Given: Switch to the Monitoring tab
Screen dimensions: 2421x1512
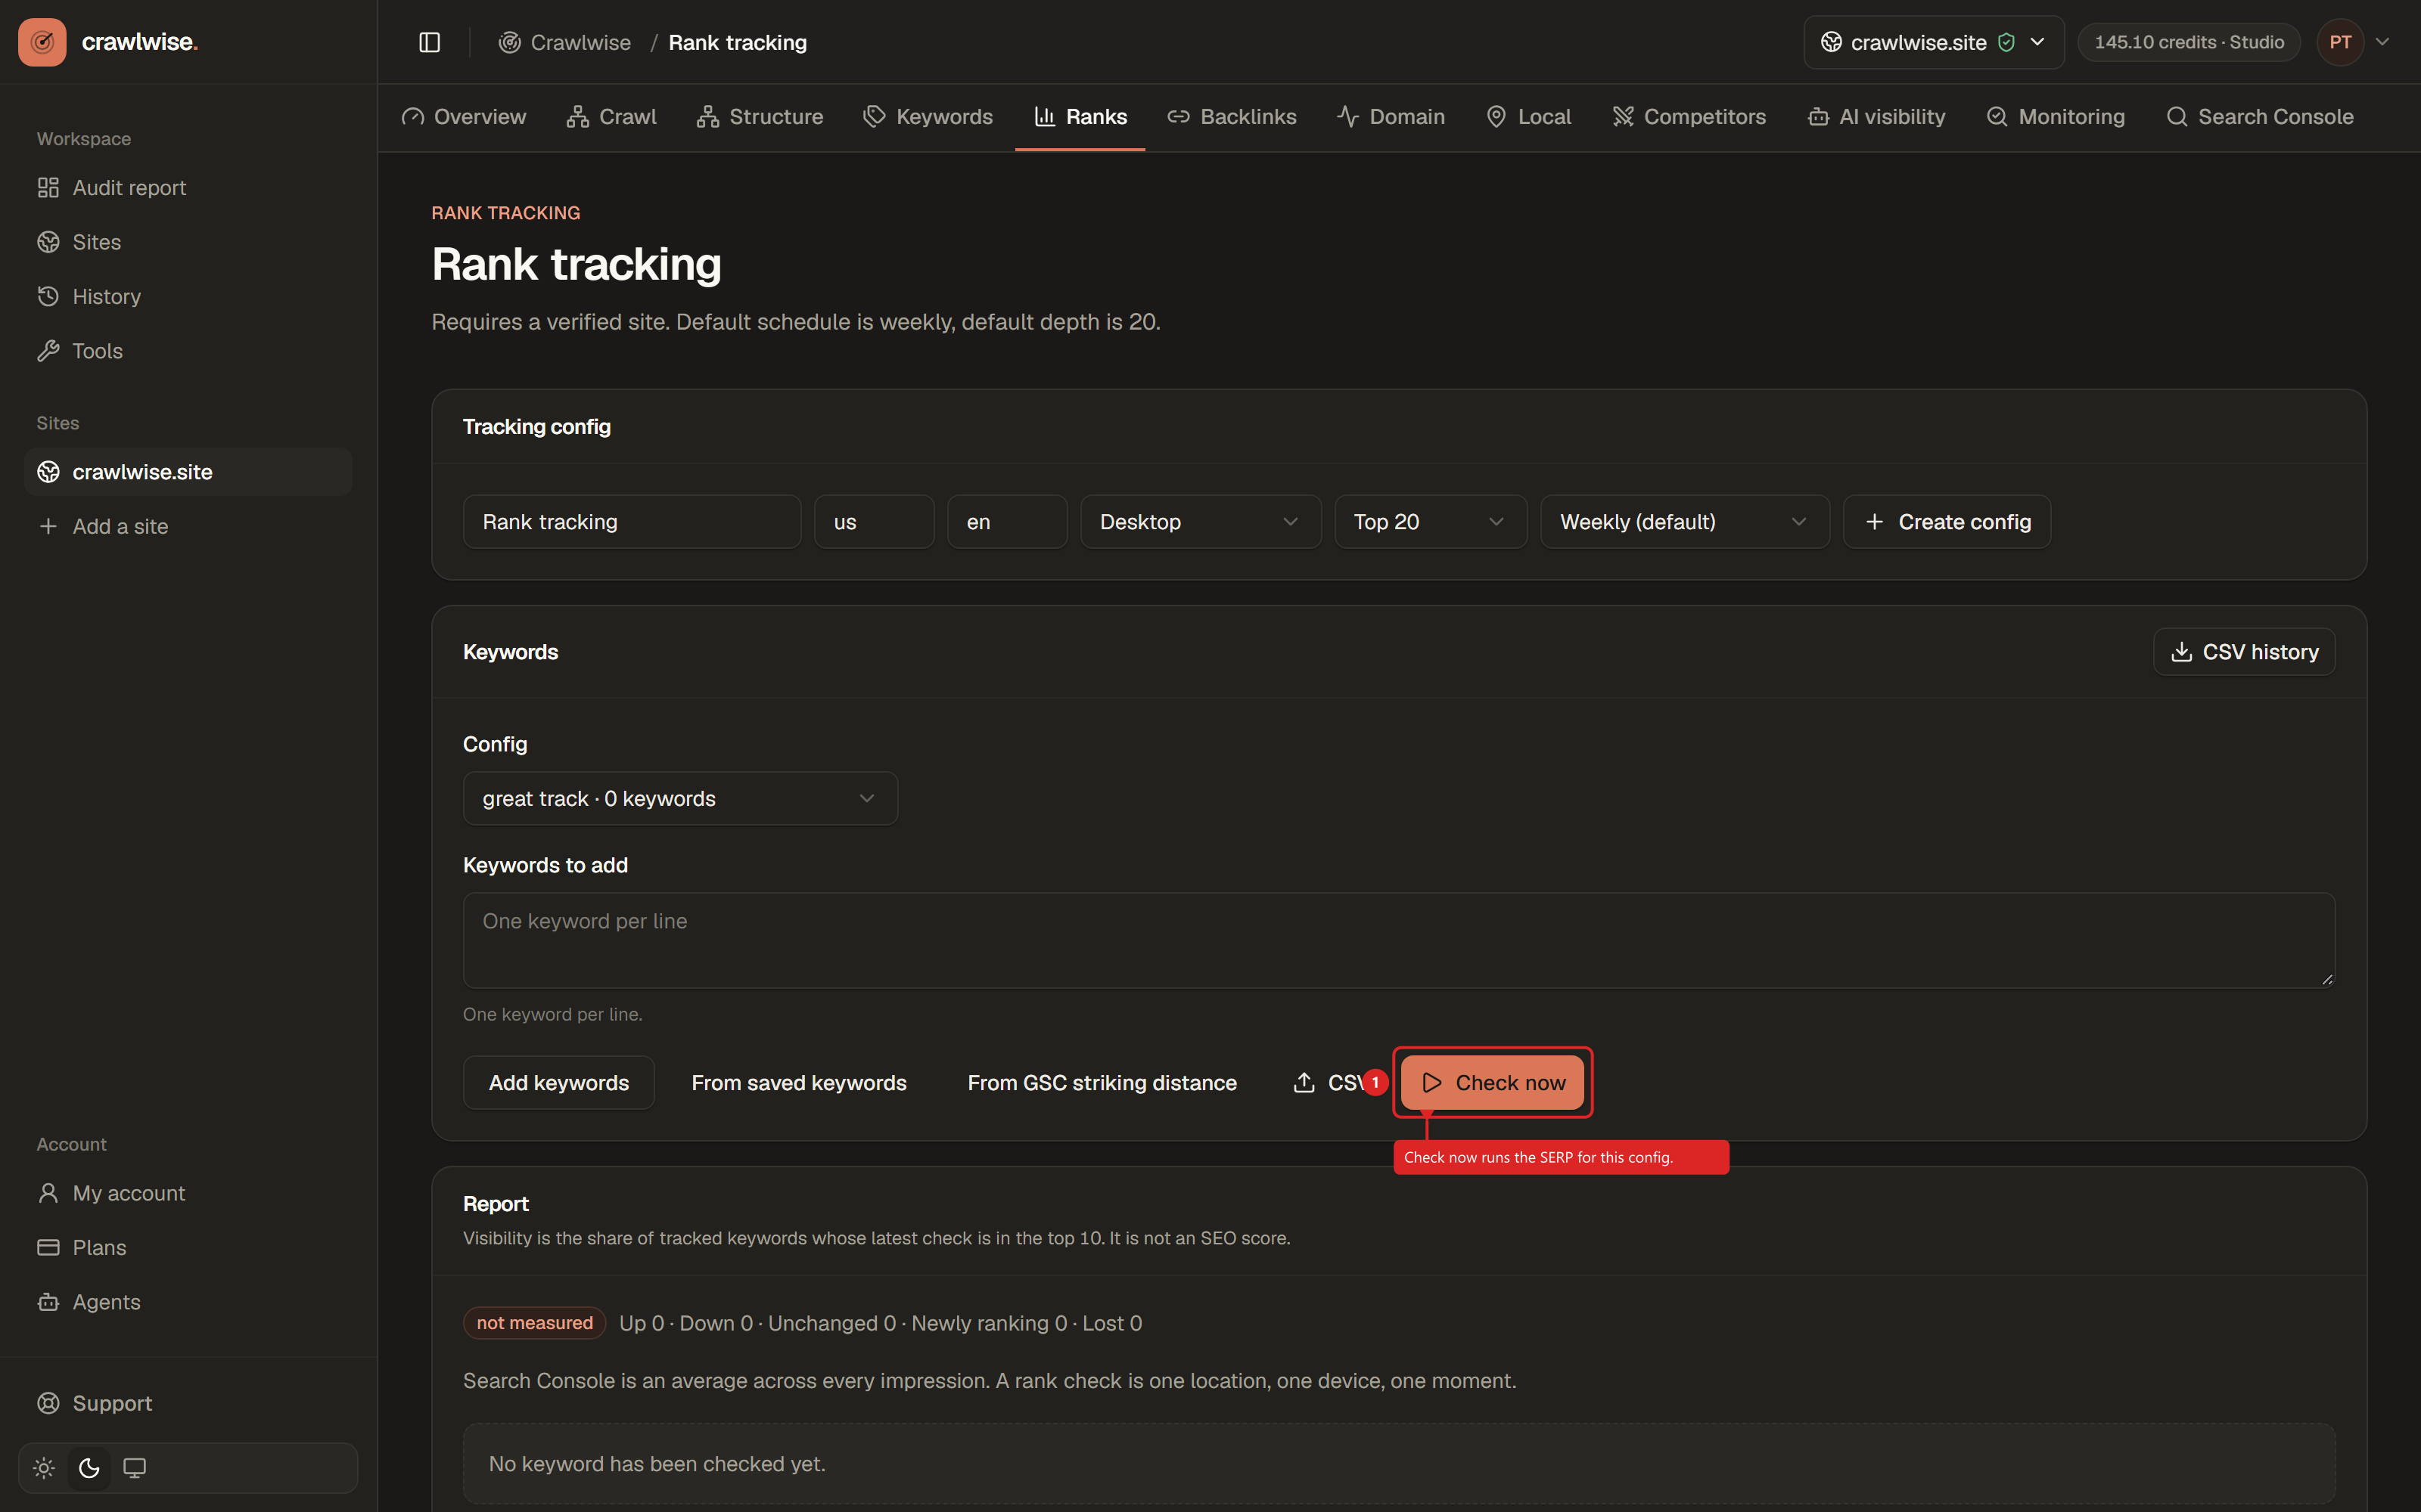Looking at the screenshot, I should pos(2055,117).
